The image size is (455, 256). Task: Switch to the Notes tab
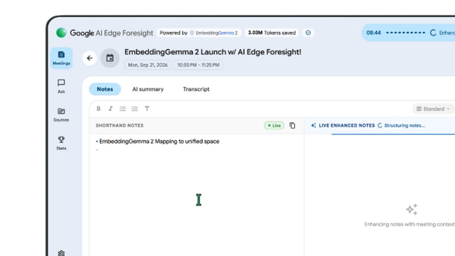click(105, 89)
